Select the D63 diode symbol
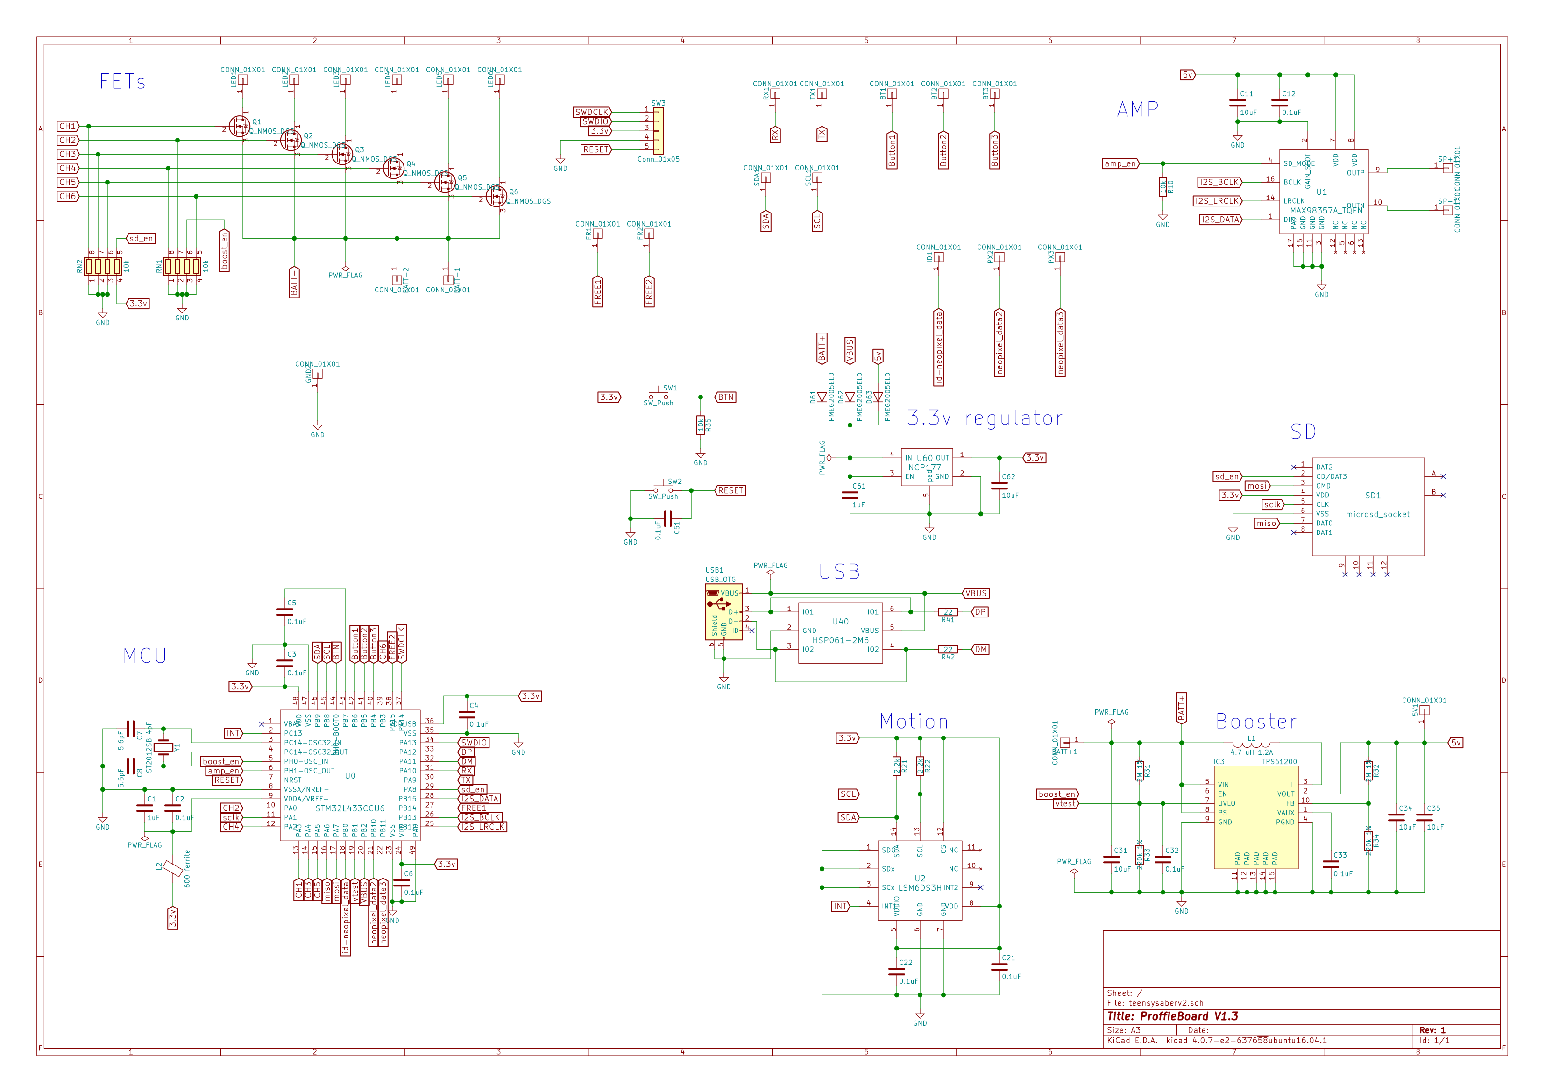 878,397
